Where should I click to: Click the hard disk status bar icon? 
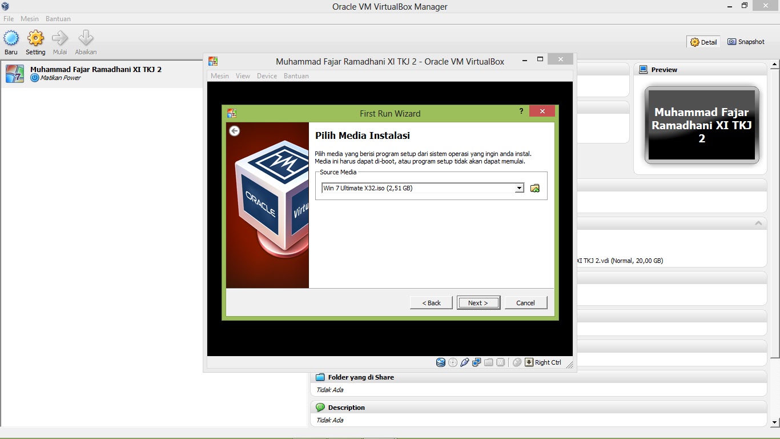pos(441,362)
